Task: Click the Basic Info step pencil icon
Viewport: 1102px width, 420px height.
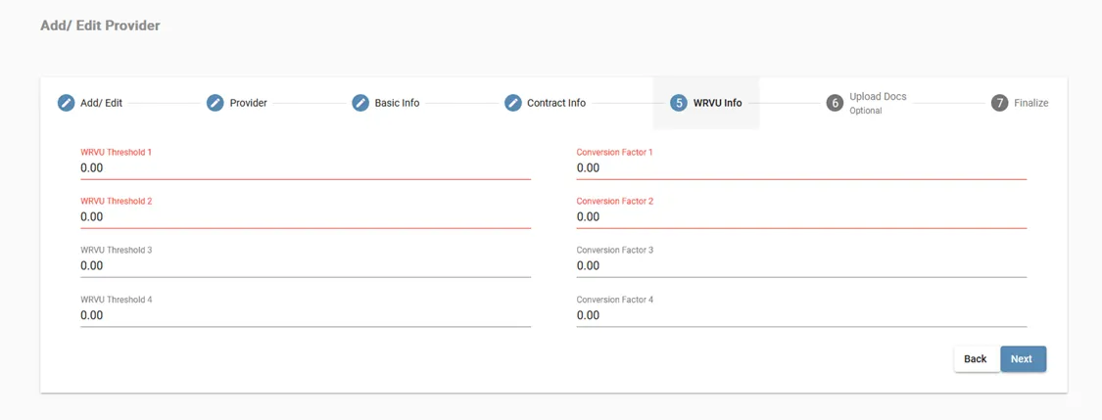Action: [x=359, y=103]
